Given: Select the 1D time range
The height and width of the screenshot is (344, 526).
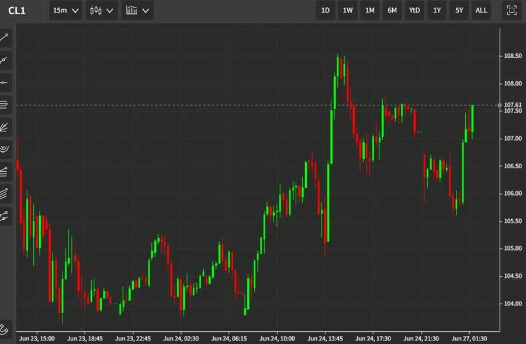Looking at the screenshot, I should (325, 11).
